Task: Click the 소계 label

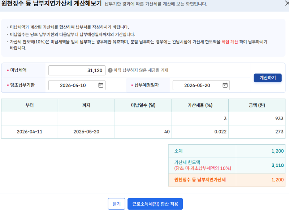Action: pyautogui.click(x=178, y=151)
